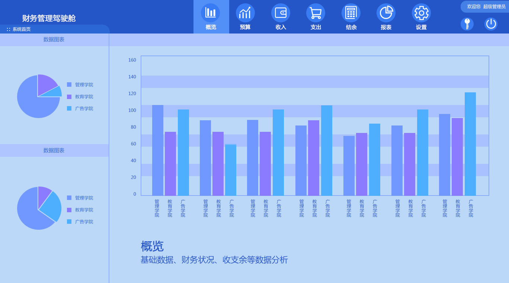This screenshot has height=283, width=509.
Task: Open the 设置 settings gear icon
Action: (x=421, y=13)
